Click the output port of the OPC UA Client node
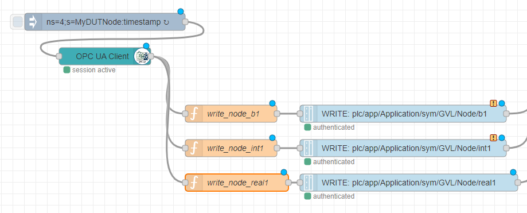 (x=151, y=56)
